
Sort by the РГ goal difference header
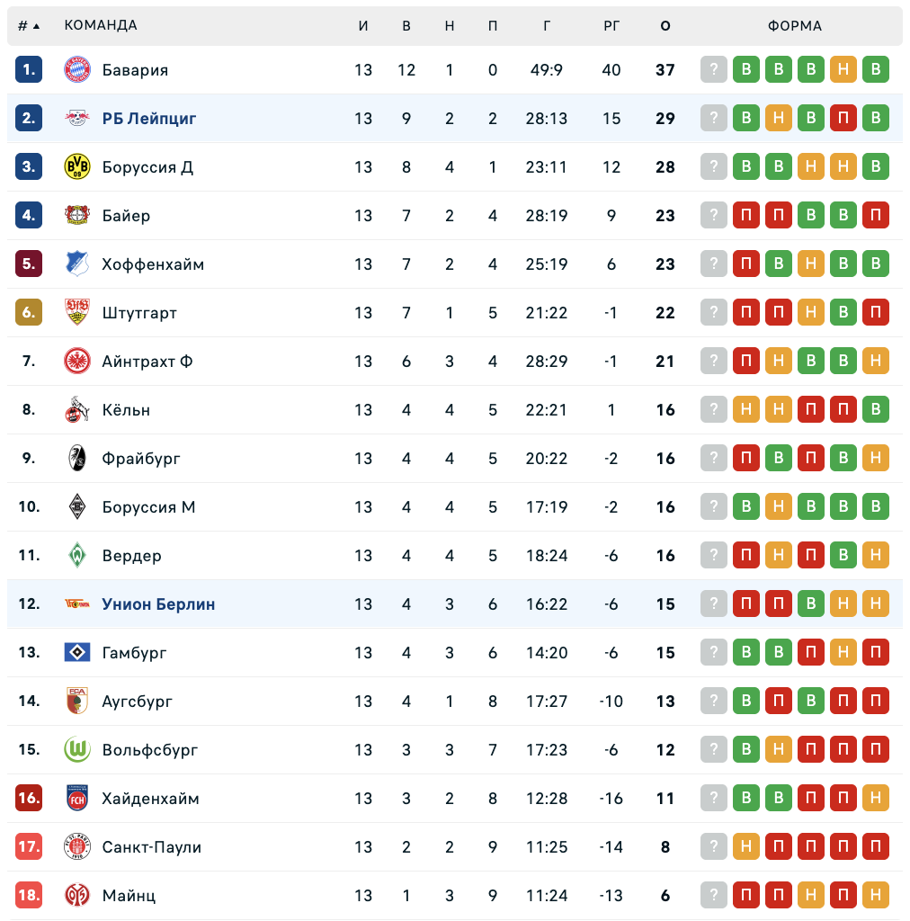(611, 26)
